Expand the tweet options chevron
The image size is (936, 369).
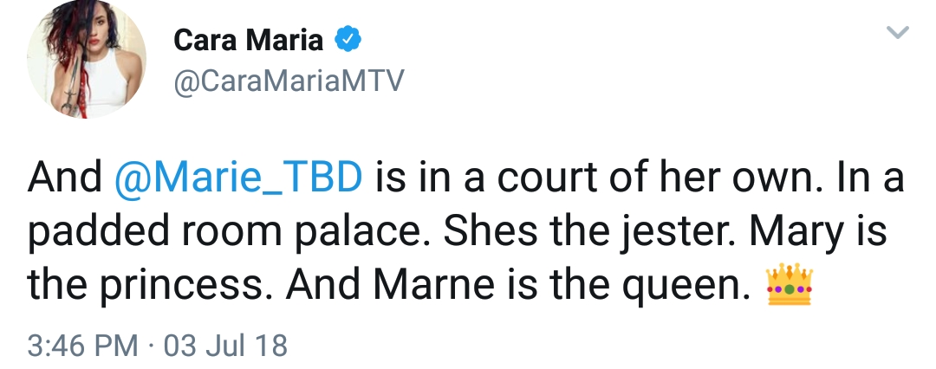pyautogui.click(x=897, y=32)
